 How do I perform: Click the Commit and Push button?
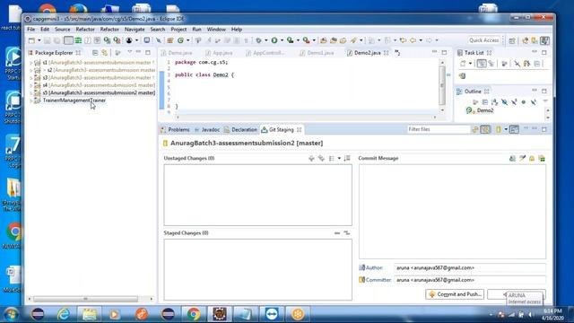pos(455,294)
